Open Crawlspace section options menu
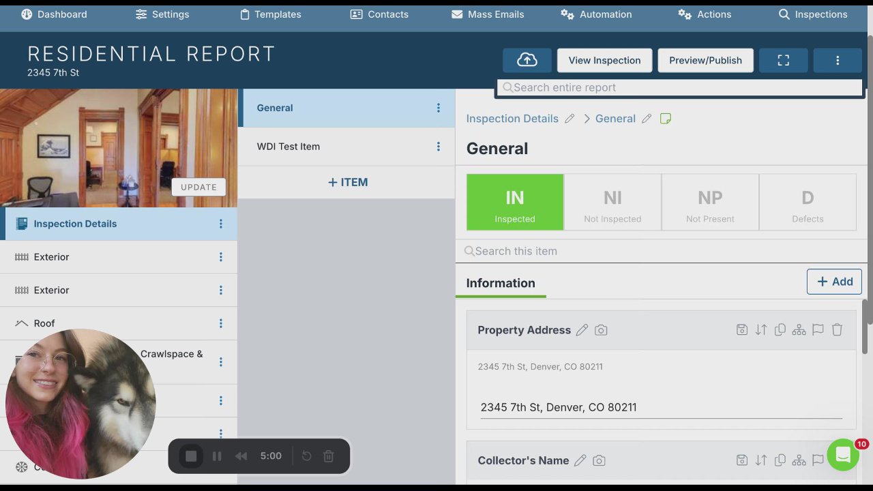The height and width of the screenshot is (491, 873). (221, 362)
